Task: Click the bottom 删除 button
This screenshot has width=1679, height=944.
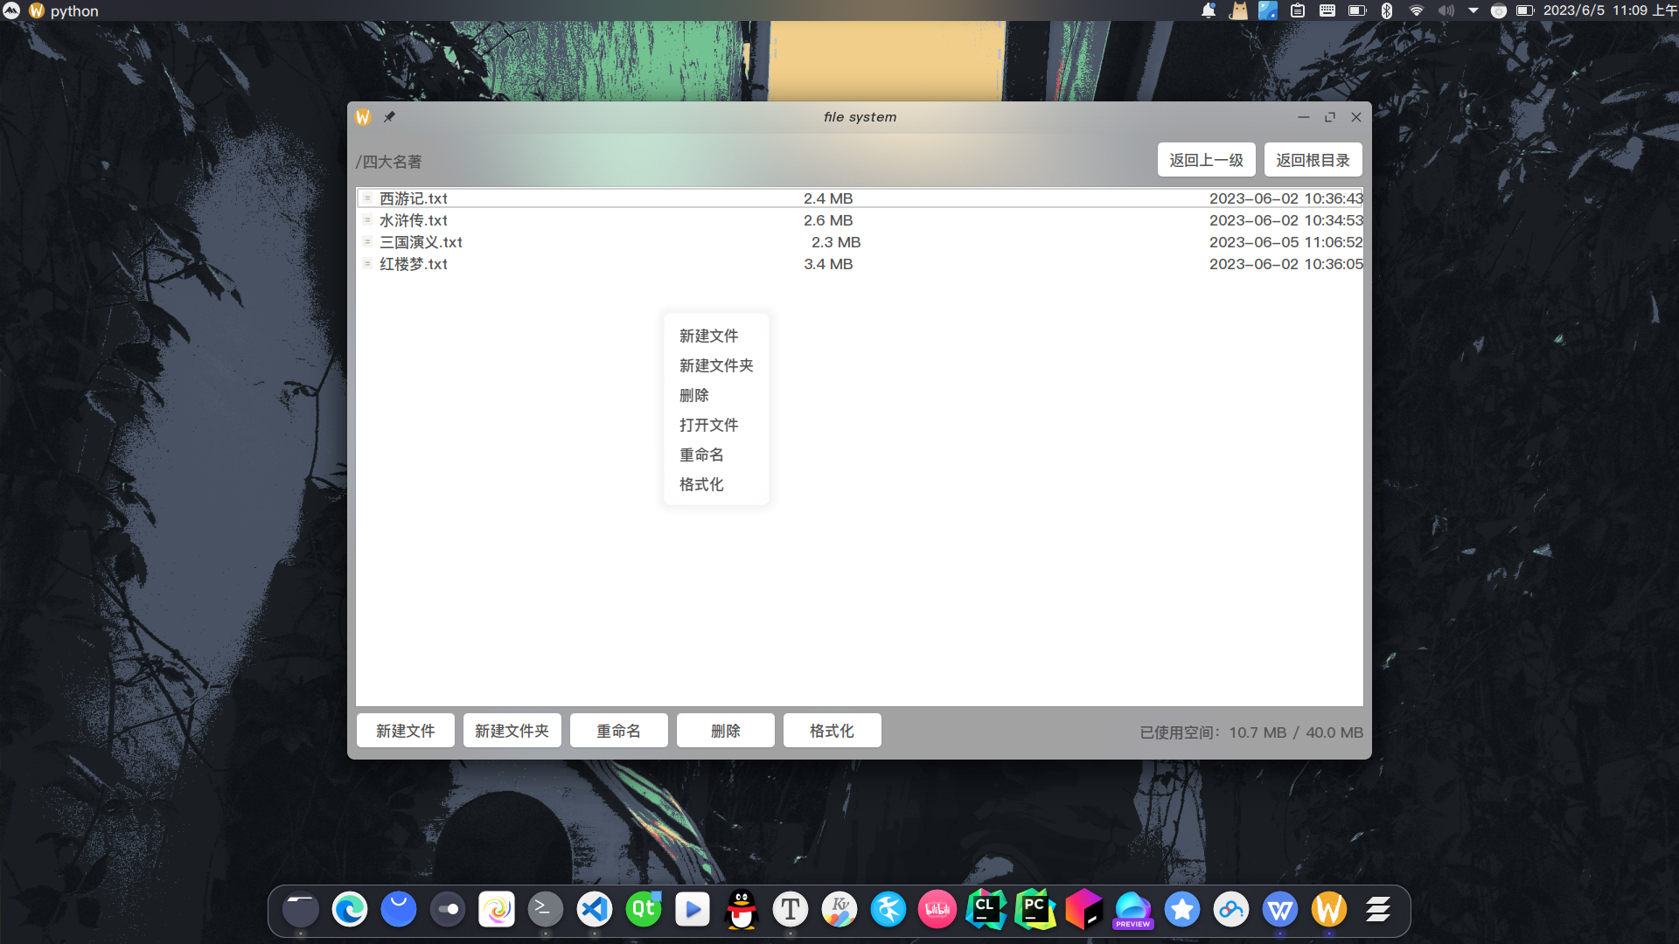Action: point(726,731)
